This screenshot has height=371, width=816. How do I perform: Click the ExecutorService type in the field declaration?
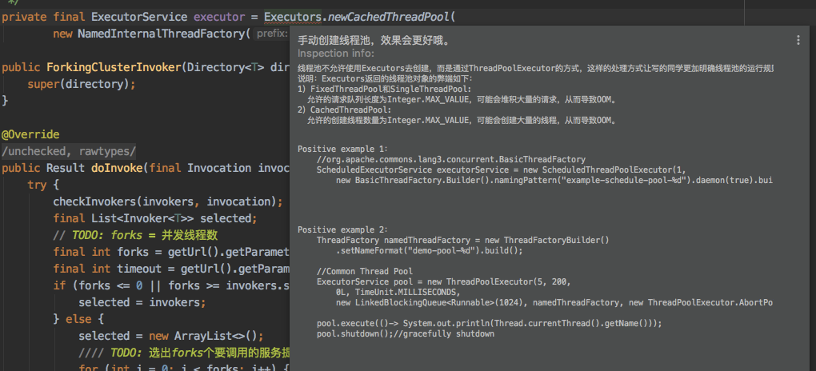139,17
